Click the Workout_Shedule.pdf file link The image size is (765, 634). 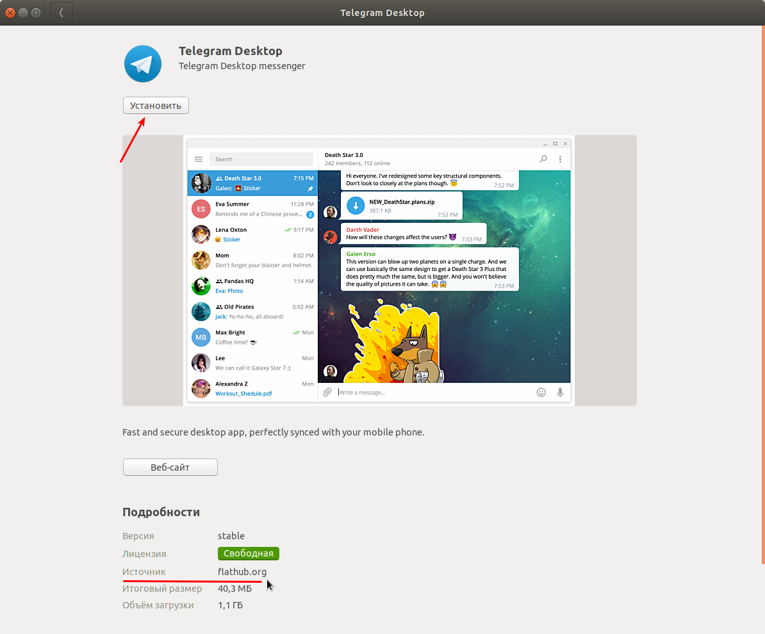244,394
